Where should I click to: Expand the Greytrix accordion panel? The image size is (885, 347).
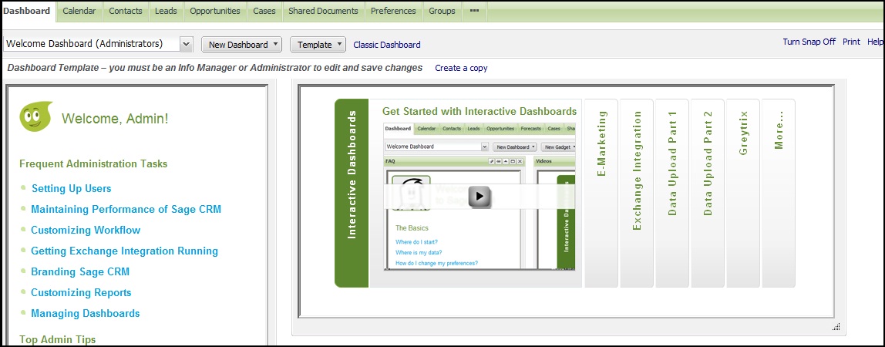pyautogui.click(x=743, y=193)
